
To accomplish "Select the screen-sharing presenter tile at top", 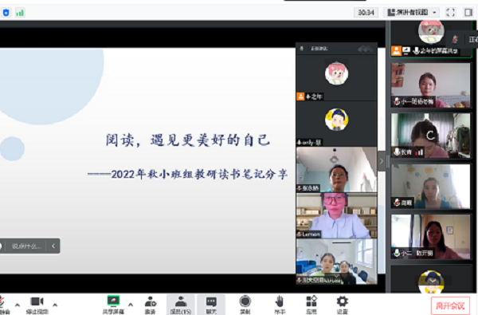I will point(431,39).
